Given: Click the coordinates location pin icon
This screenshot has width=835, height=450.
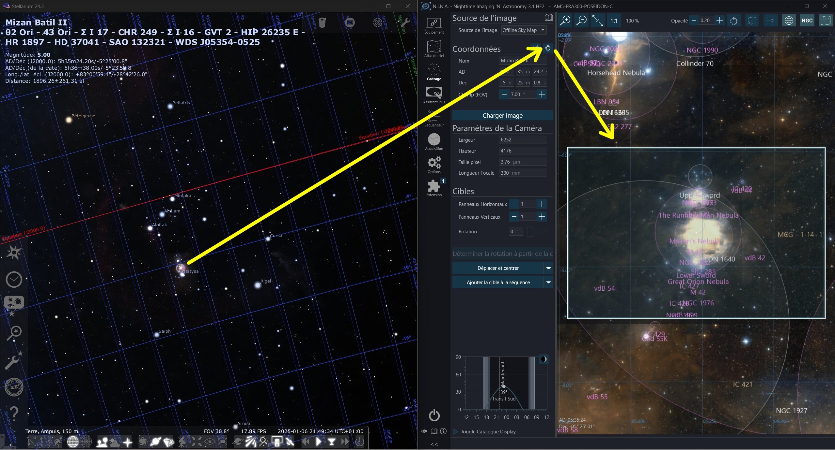Looking at the screenshot, I should coord(548,49).
